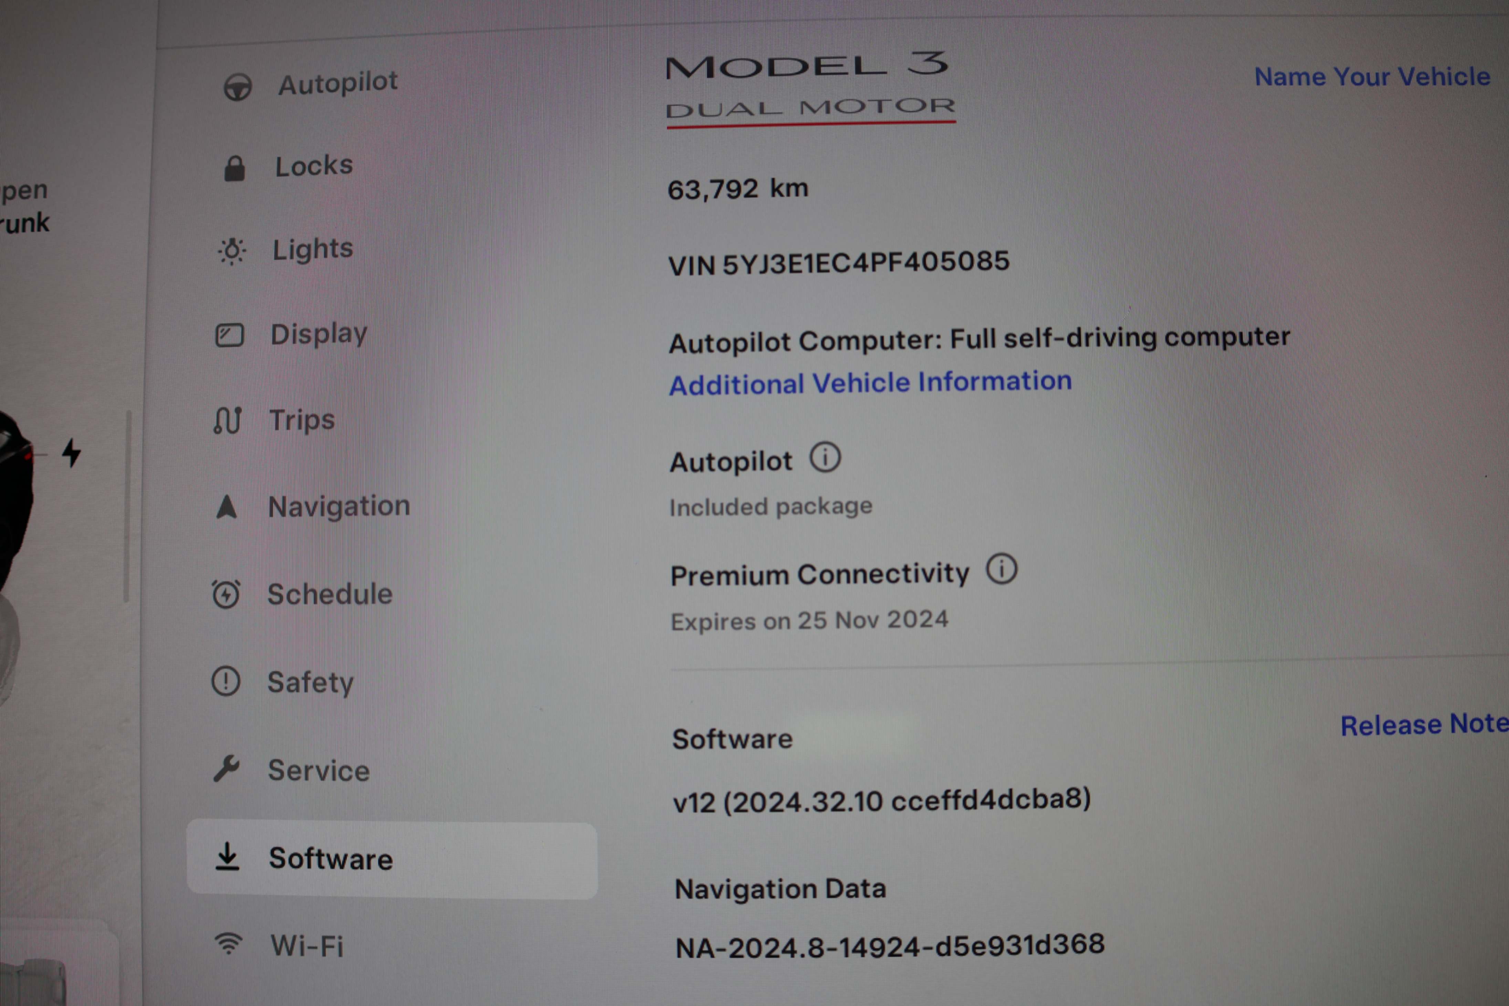
Task: Click the Service wrench icon
Action: 227,768
